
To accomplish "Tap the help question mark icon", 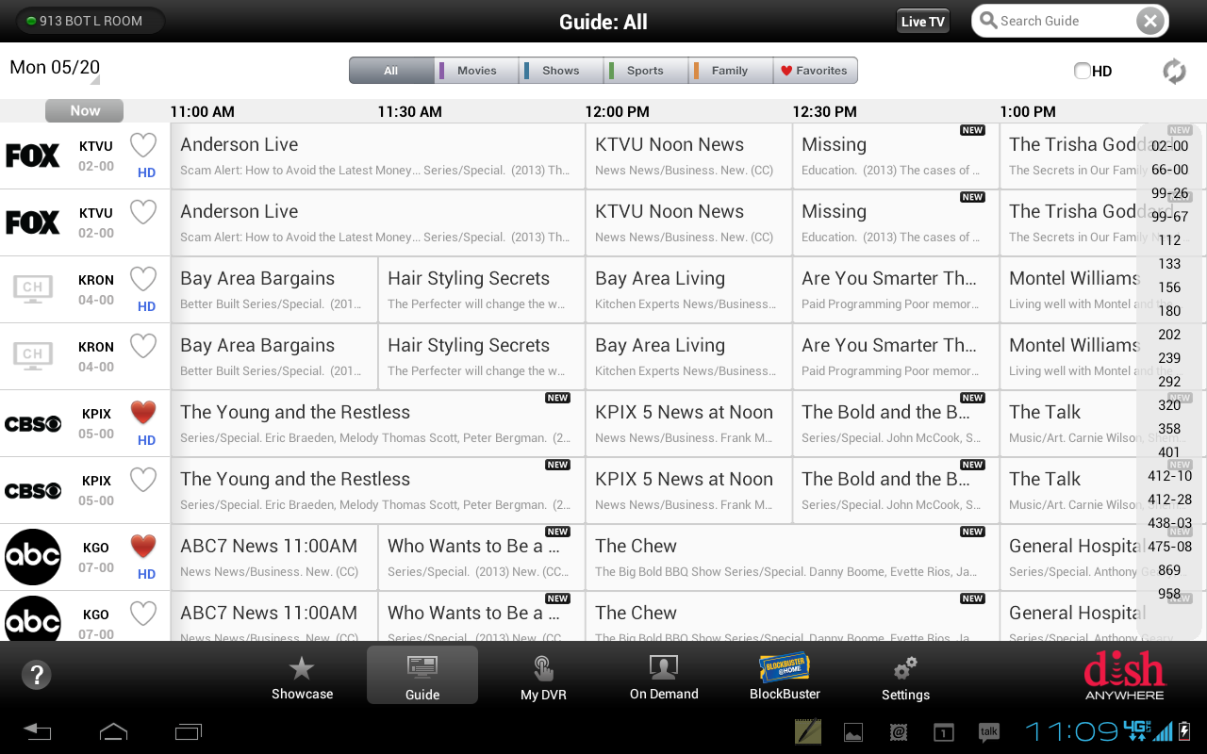I will (36, 675).
